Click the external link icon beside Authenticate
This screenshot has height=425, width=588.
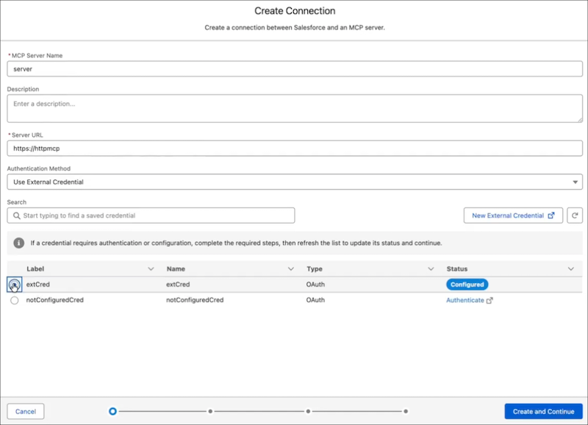(x=490, y=300)
